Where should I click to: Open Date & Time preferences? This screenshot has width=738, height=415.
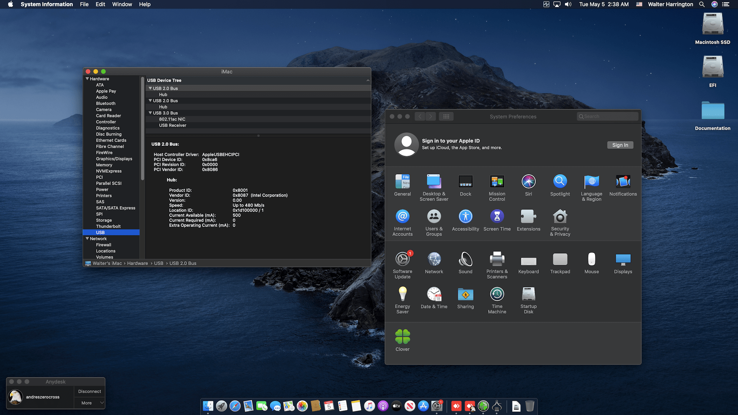(434, 297)
